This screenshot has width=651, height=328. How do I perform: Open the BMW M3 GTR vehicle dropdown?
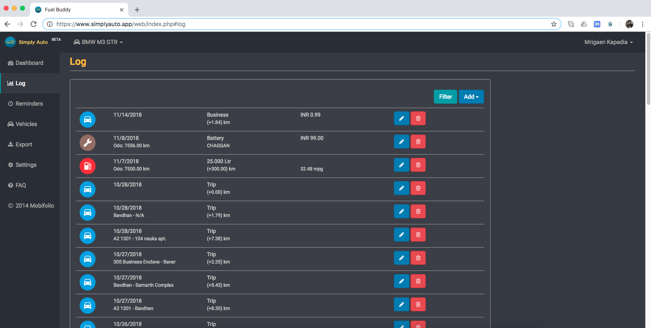[x=98, y=42]
